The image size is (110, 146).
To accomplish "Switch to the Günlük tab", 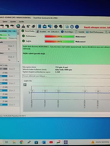I will (80, 32).
